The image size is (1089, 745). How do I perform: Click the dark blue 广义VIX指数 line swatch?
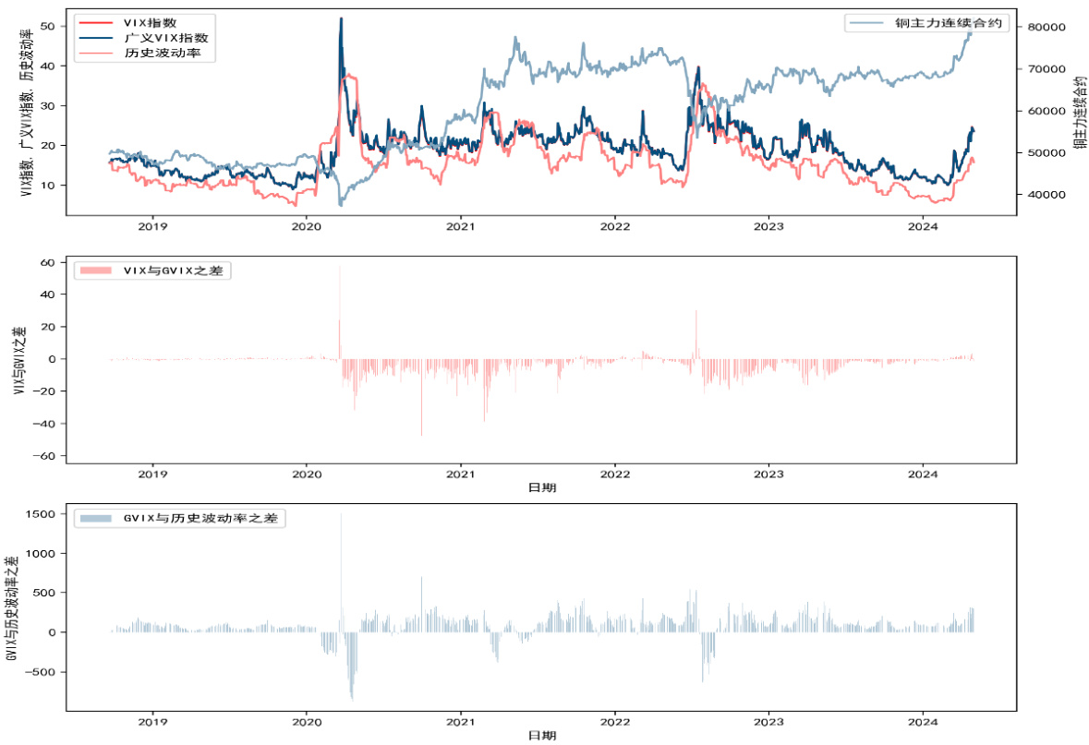(x=97, y=38)
